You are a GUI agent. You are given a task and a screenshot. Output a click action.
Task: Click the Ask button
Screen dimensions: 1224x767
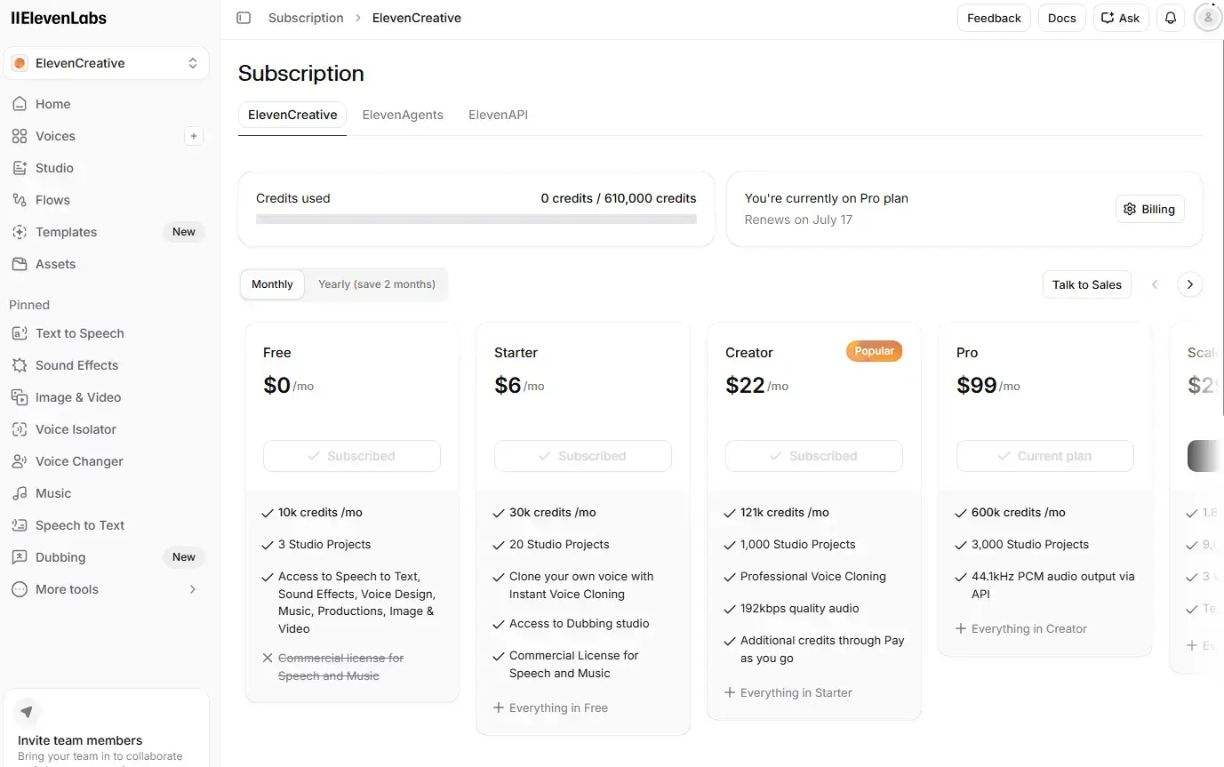pos(1121,18)
